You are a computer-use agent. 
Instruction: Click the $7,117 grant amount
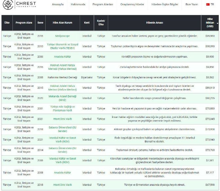click(x=210, y=173)
